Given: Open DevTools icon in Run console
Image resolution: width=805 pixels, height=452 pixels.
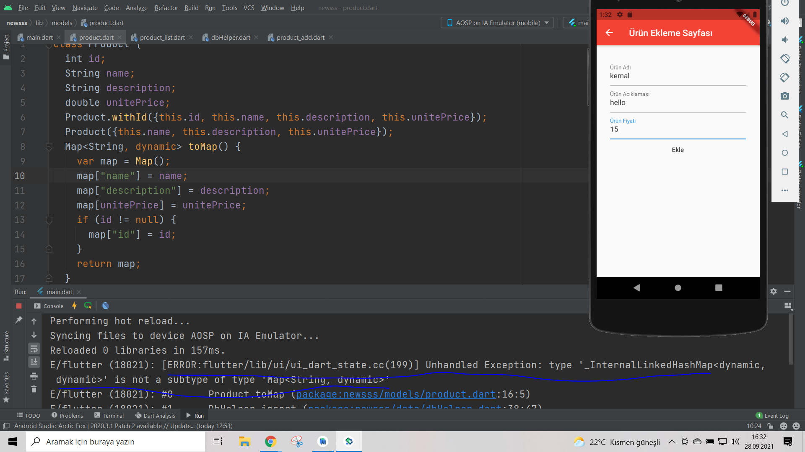Looking at the screenshot, I should [x=105, y=306].
